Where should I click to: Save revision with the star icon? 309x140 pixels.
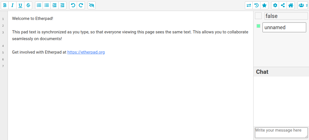point(264,5)
